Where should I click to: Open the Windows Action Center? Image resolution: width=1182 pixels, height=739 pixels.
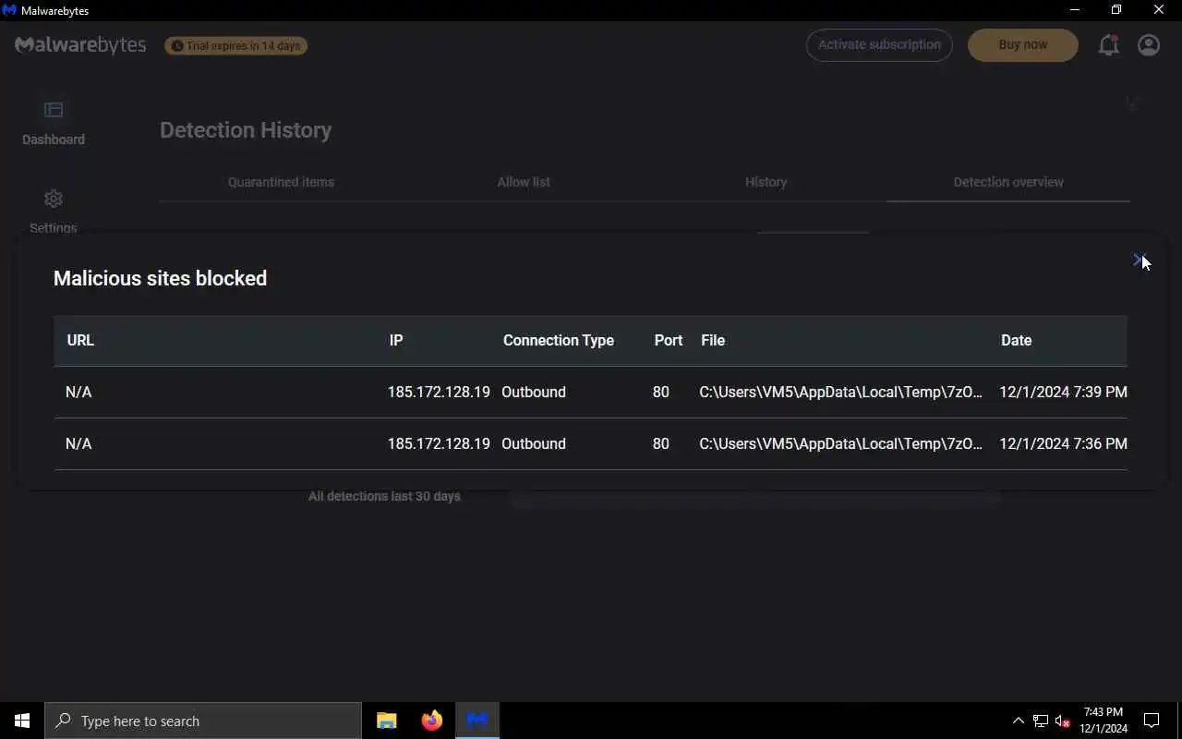click(1152, 721)
